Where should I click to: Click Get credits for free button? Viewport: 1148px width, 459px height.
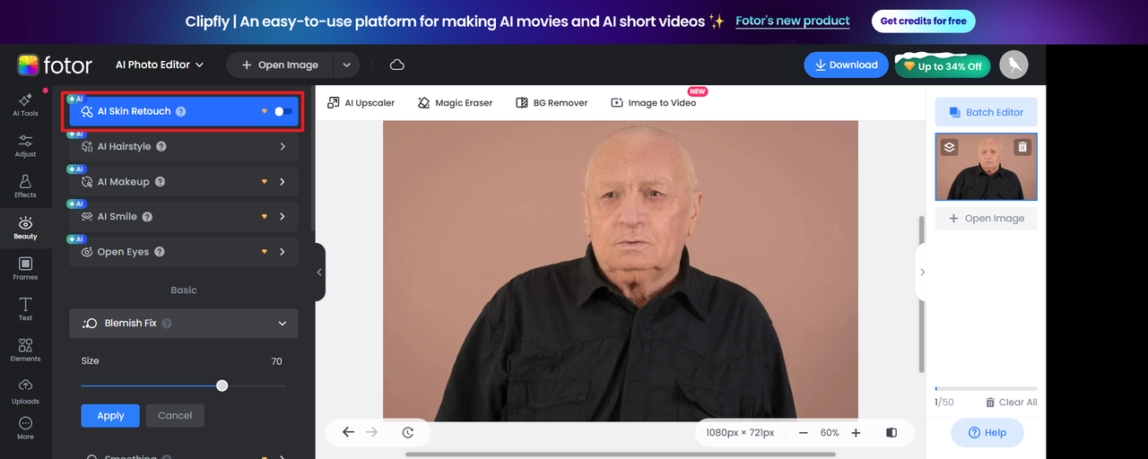pyautogui.click(x=923, y=21)
